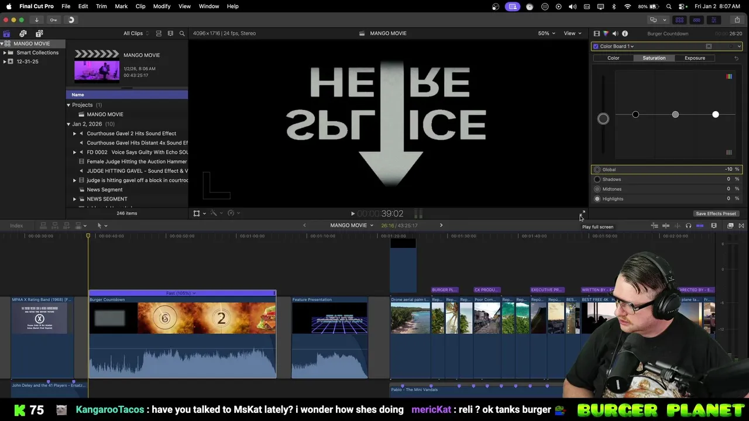Image resolution: width=749 pixels, height=421 pixels.
Task: Expand the 12-31-25 event
Action: click(x=5, y=61)
